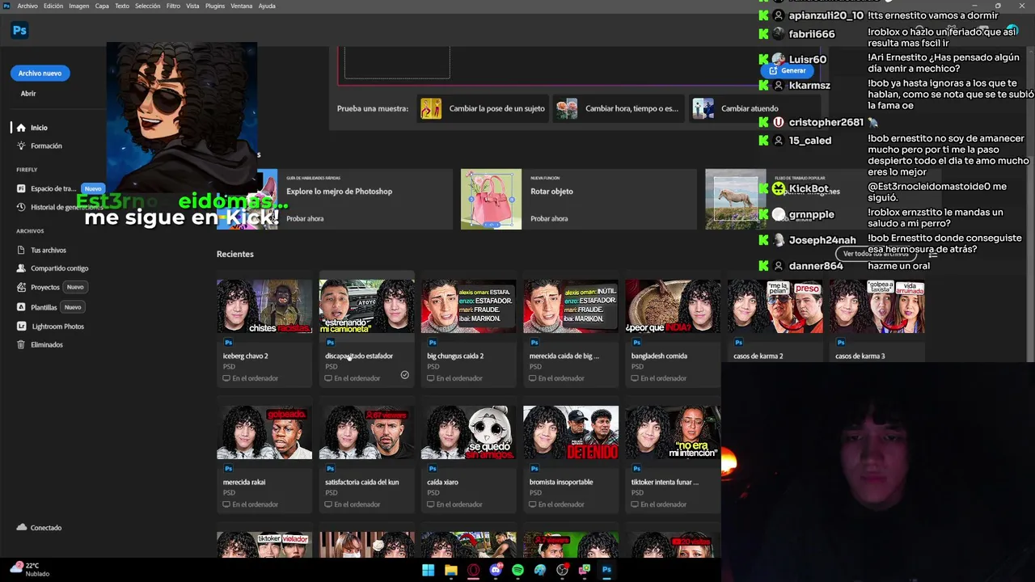1035x582 pixels.
Task: Click the Cambiar la pose sample icon
Action: click(431, 108)
